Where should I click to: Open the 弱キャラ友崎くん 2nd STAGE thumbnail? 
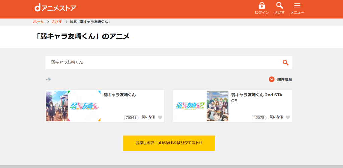point(201,106)
